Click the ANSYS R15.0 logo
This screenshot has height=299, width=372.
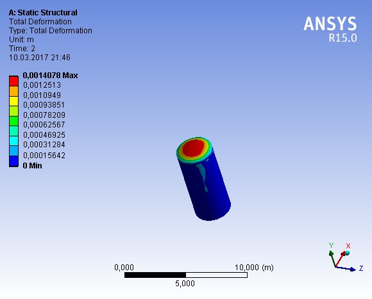pos(330,29)
